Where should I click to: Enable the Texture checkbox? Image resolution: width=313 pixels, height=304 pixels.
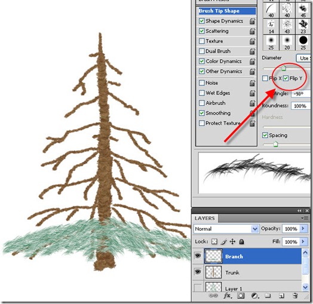(202, 41)
